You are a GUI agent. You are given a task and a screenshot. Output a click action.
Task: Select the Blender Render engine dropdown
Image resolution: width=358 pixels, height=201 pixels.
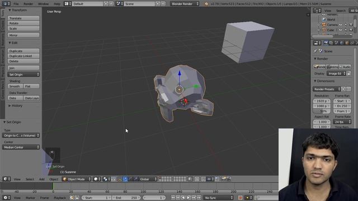coord(185,4)
